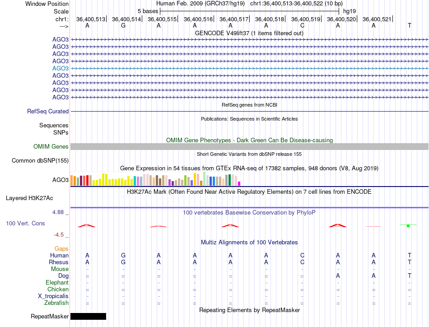Image resolution: width=429 pixels, height=327 pixels.
Task: Click the 100 Vert. Cons label
Action: [x=25, y=223]
